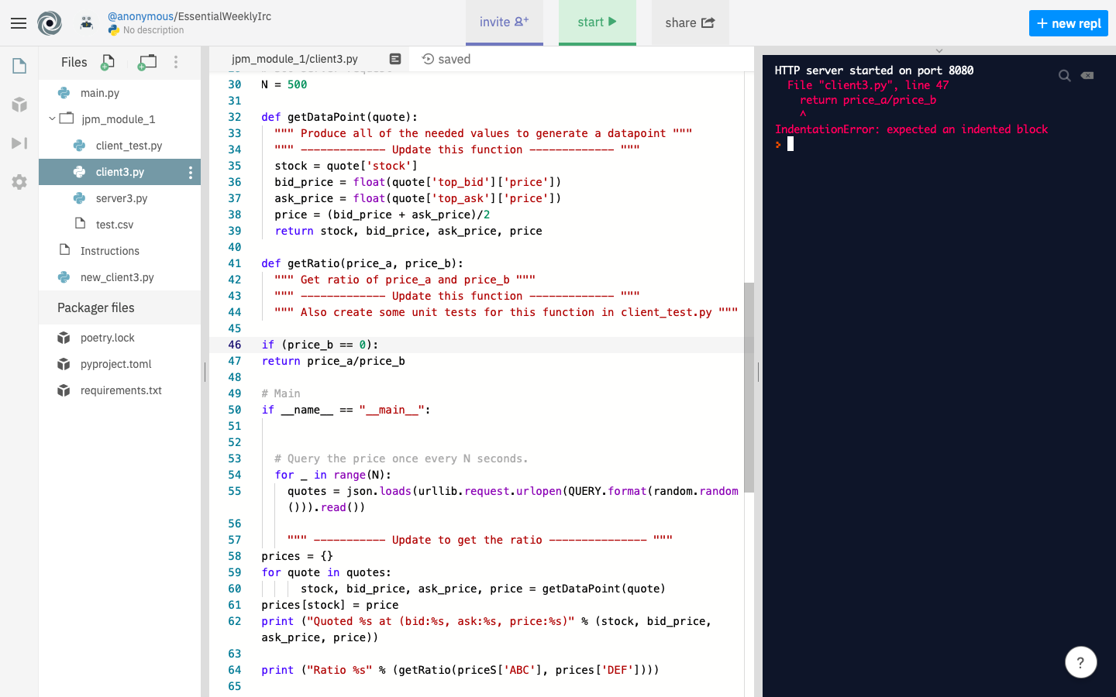Collapse the jpm_module_1 folder
Screen dimensions: 1116x697
click(x=53, y=118)
